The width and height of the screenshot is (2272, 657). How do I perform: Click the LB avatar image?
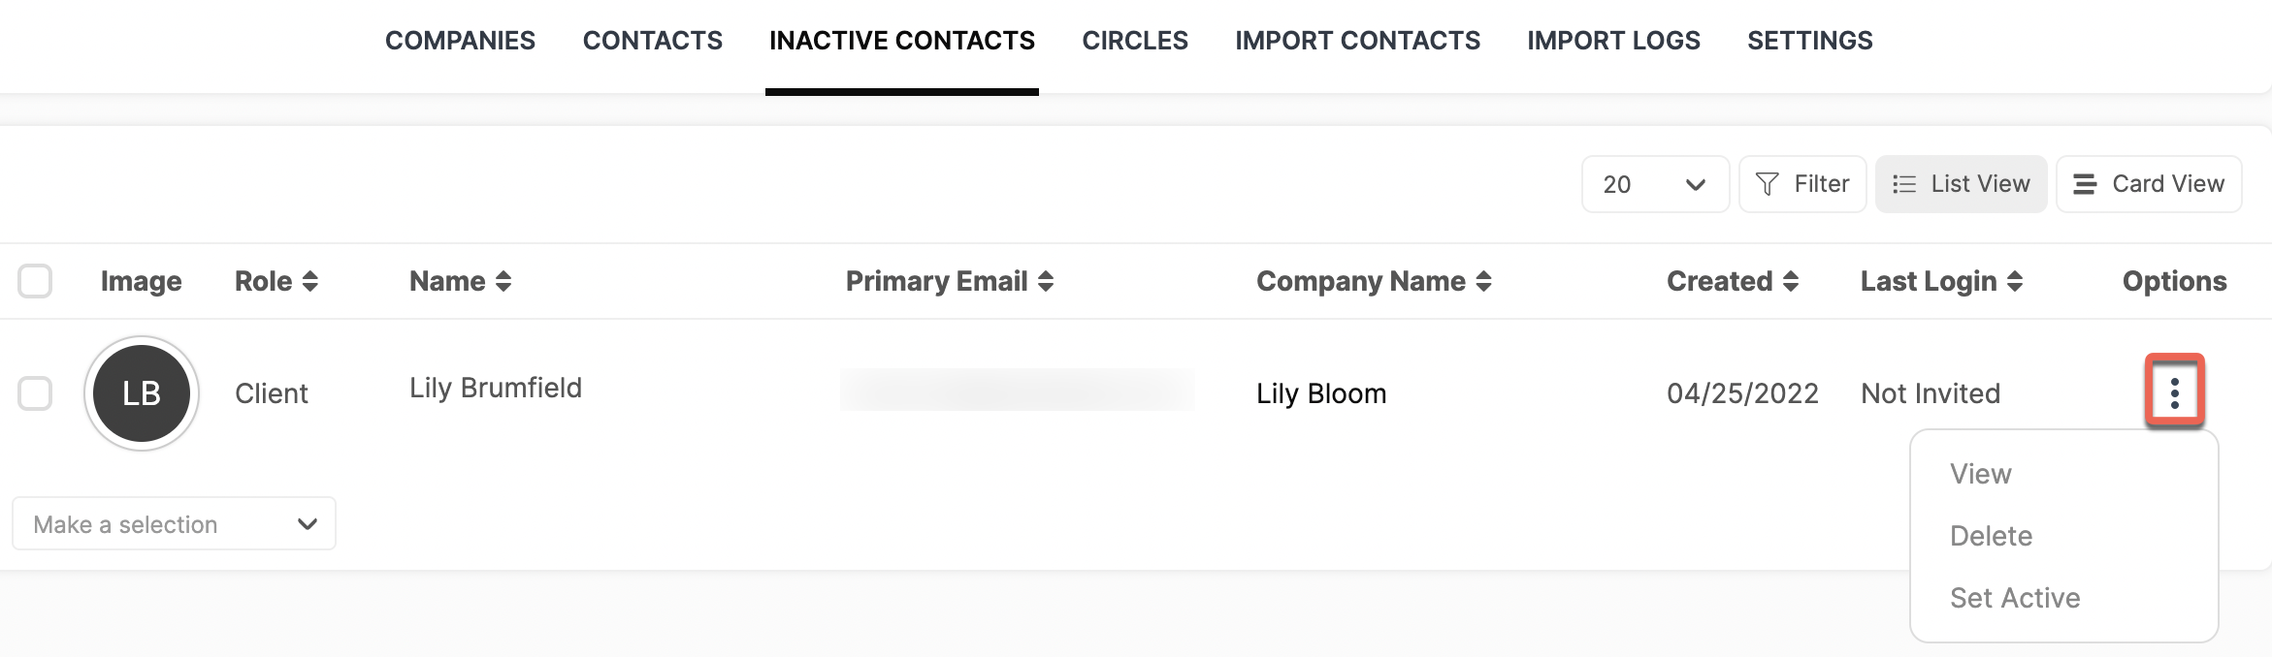click(142, 393)
